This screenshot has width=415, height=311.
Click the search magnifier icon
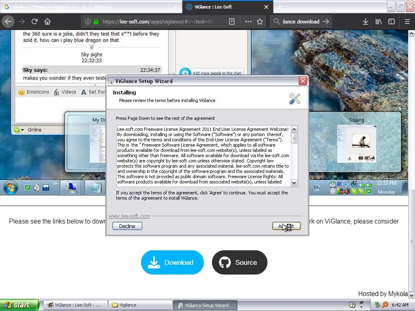click(276, 22)
